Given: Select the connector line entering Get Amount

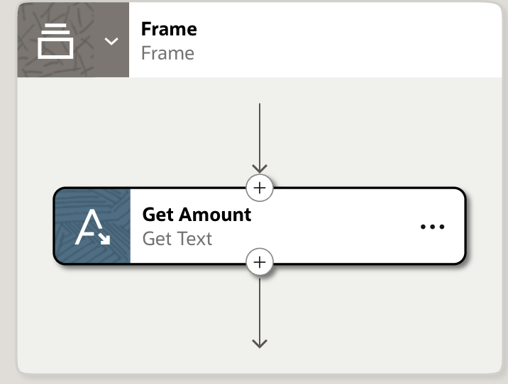Looking at the screenshot, I should (260, 135).
